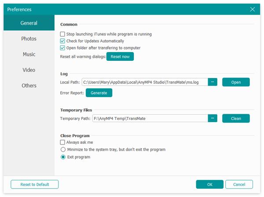Click Open to view the log file
This screenshot has width=264, height=197.
coord(235,82)
